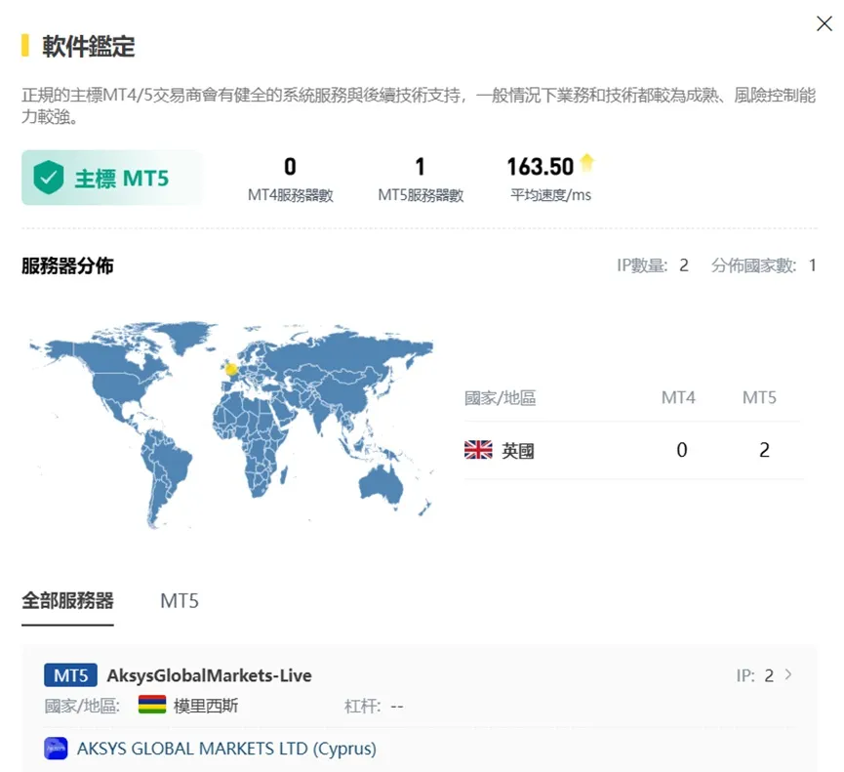Click the 軟件鑑定 title heading
Viewport: 844px width, 772px height.
[89, 46]
